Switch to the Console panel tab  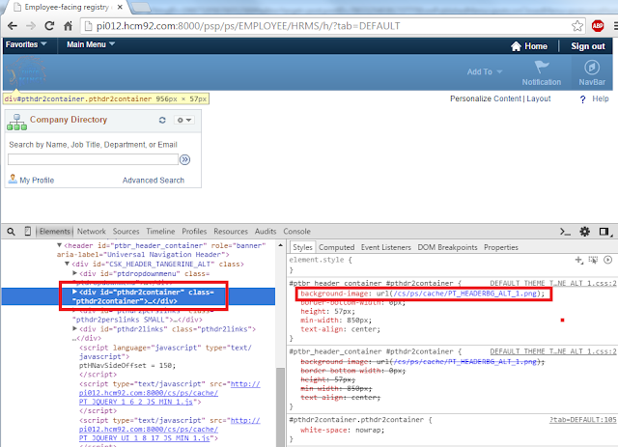296,232
